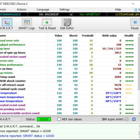This screenshot has width=140, height=140.
Task: Click threshold 67 in error rate row
Action: coord(91,61)
